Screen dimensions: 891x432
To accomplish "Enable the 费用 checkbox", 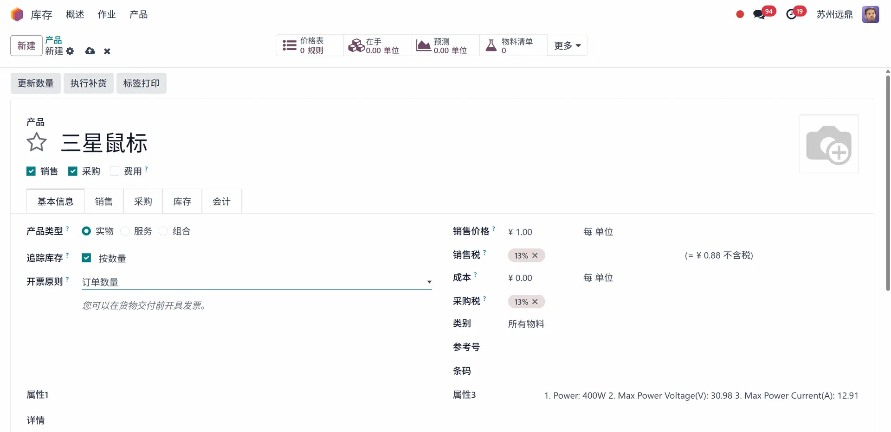I will (115, 172).
